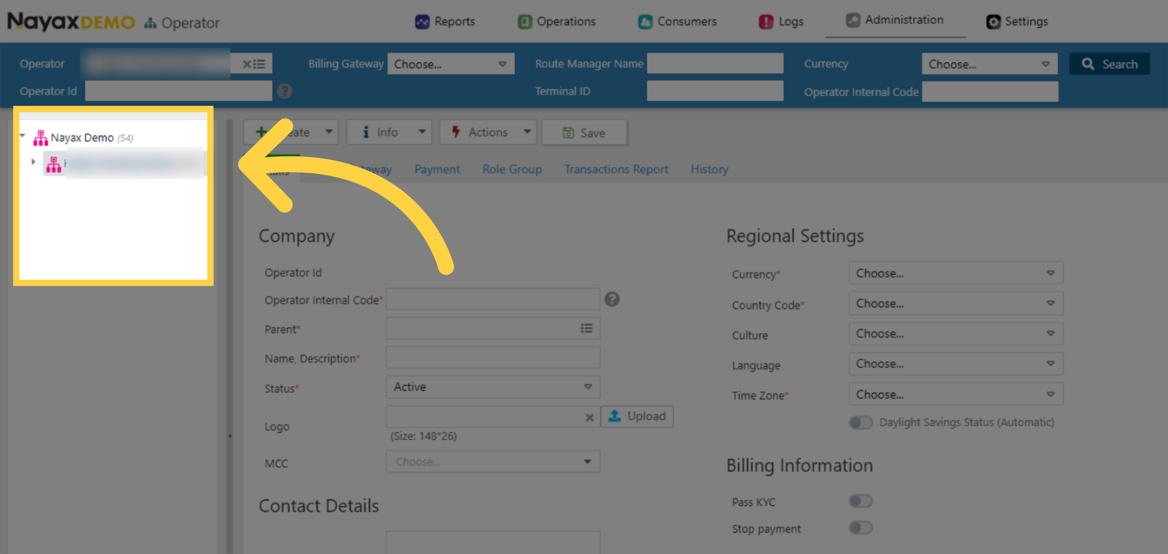
Task: Toggle Daylight Savings Status switch
Action: (x=861, y=422)
